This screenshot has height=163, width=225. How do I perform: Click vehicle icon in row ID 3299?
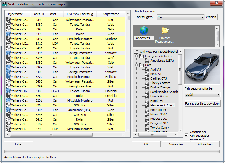8,129
